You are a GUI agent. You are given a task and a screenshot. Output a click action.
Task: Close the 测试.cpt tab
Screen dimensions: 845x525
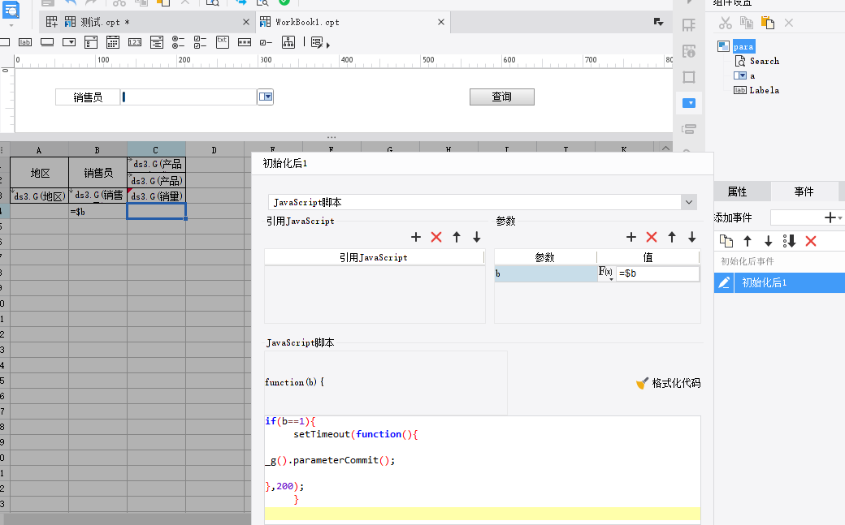click(x=246, y=22)
